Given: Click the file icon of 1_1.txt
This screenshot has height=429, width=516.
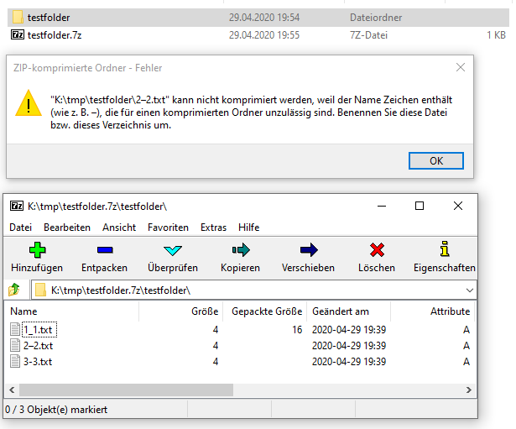Looking at the screenshot, I should point(15,329).
